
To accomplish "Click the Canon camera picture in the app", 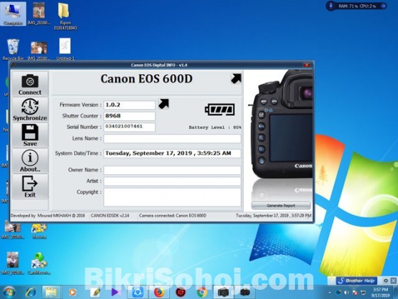I will pos(281,125).
